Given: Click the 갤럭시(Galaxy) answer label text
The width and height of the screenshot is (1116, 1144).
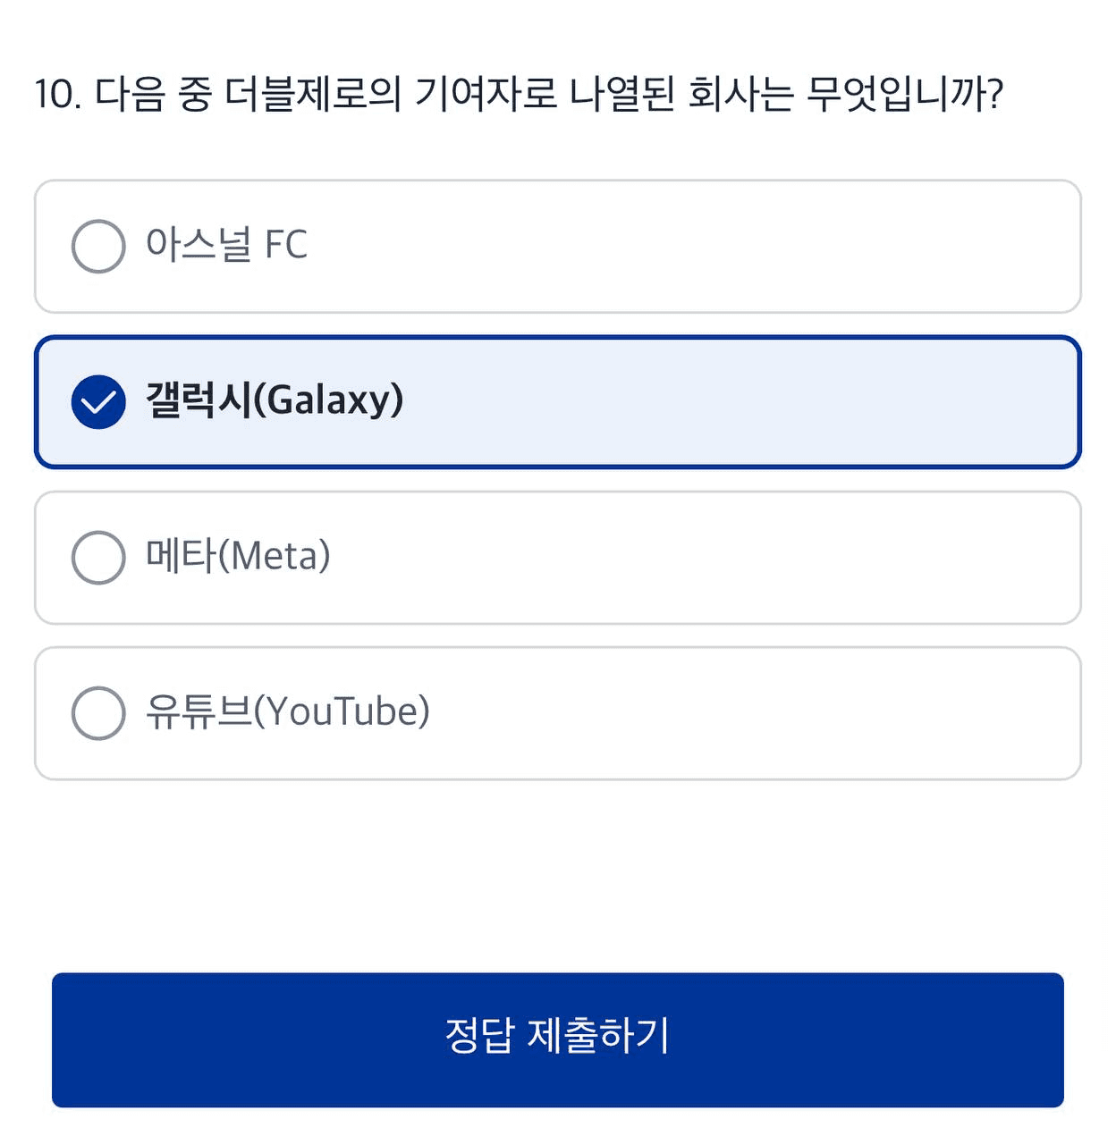Looking at the screenshot, I should (275, 400).
